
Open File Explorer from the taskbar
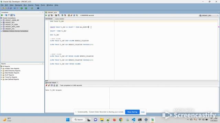point(102,120)
